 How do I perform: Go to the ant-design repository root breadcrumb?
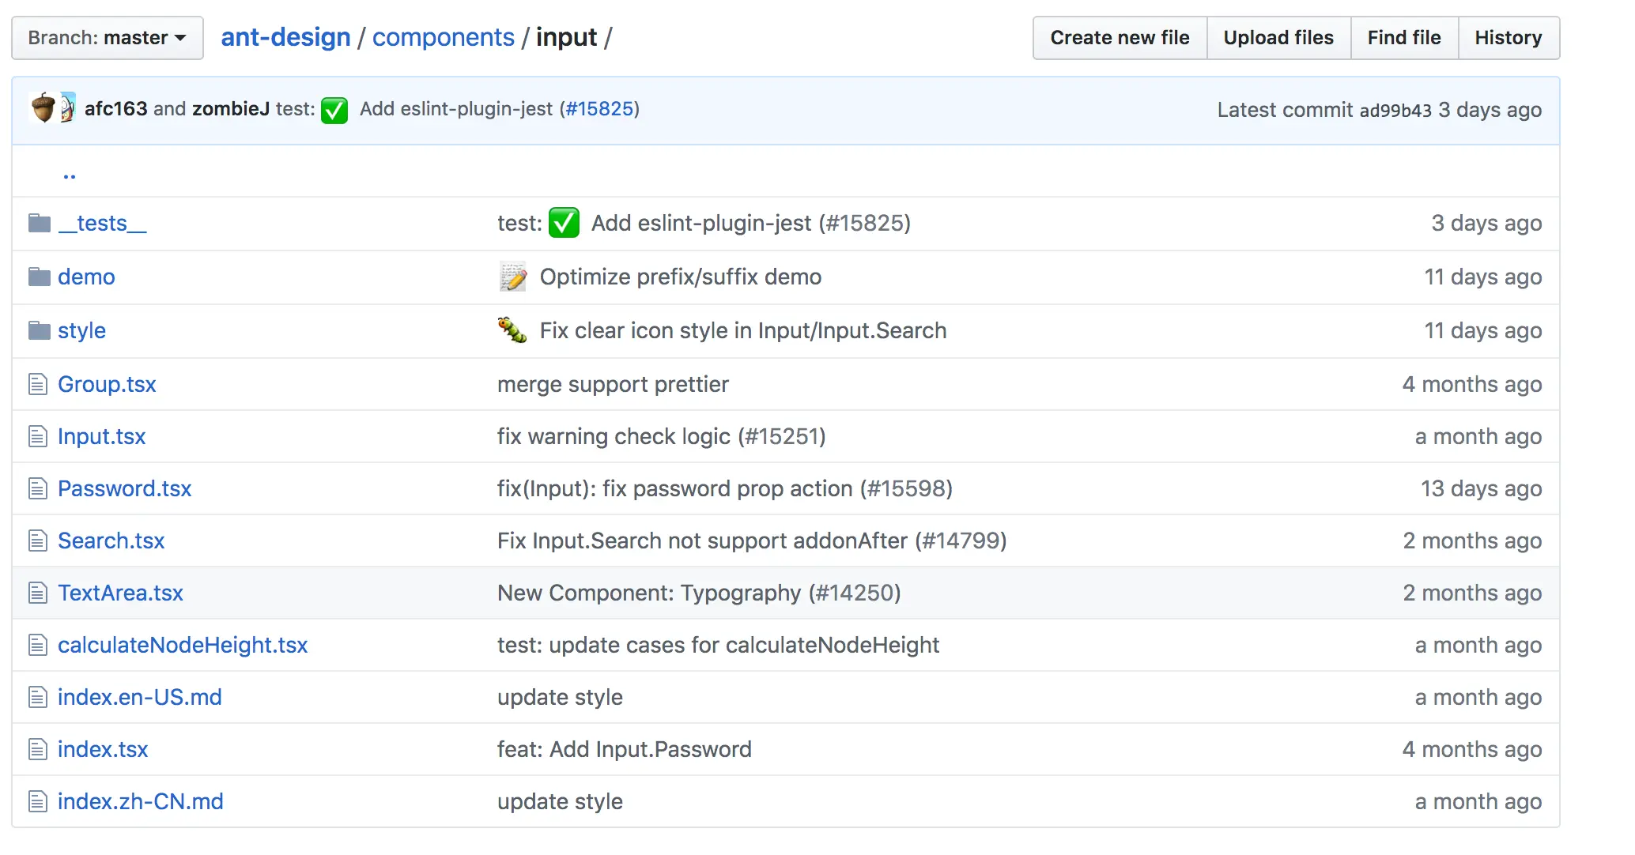tap(285, 37)
